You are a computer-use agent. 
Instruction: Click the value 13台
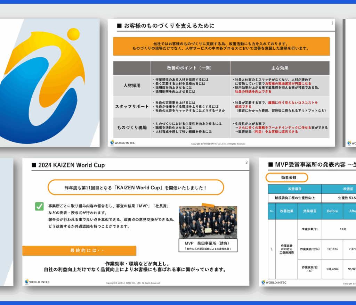point(343,229)
